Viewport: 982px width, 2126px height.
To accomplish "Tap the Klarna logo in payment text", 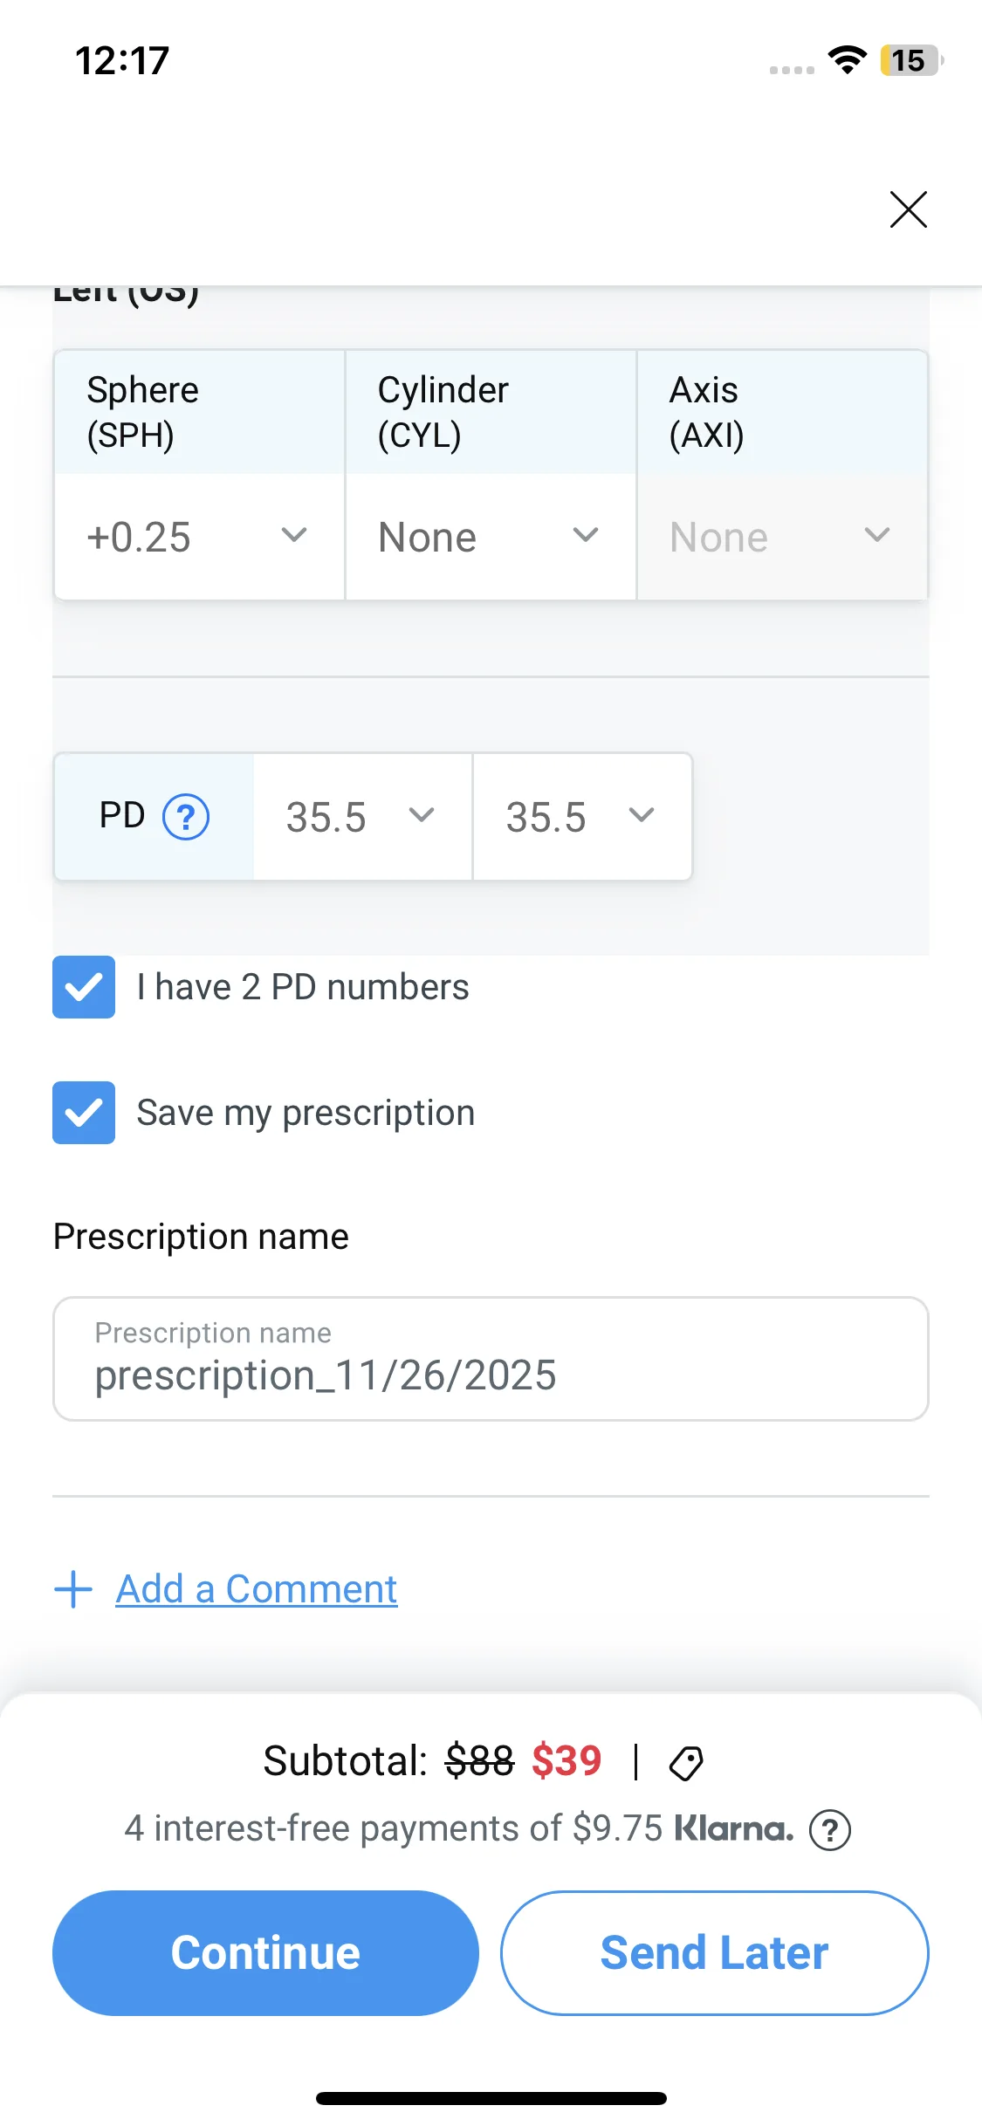I will (x=734, y=1828).
